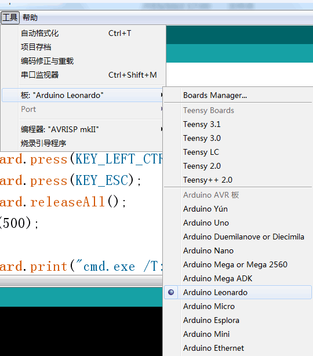Screen dimensions: 313x356
Task: Choose the Arduino Esplora board
Action: [x=238, y=320]
